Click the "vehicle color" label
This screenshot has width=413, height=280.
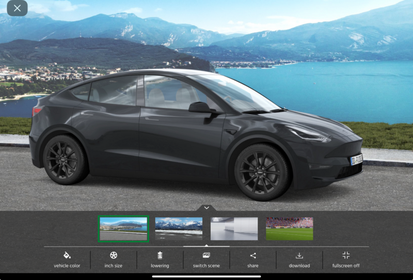coord(67,266)
